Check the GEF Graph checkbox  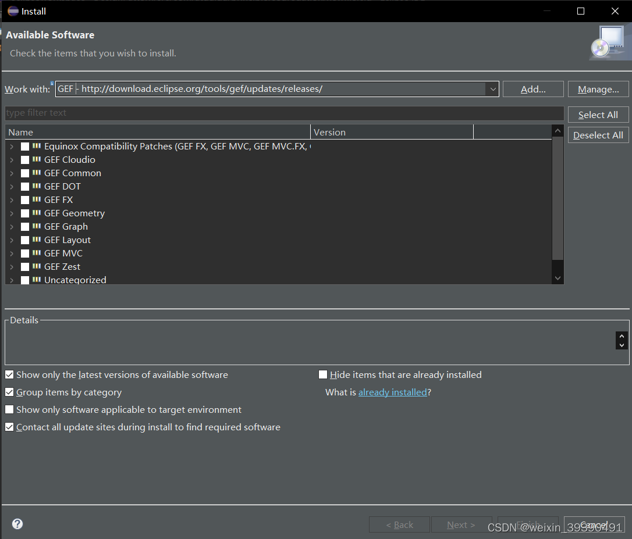pos(25,227)
